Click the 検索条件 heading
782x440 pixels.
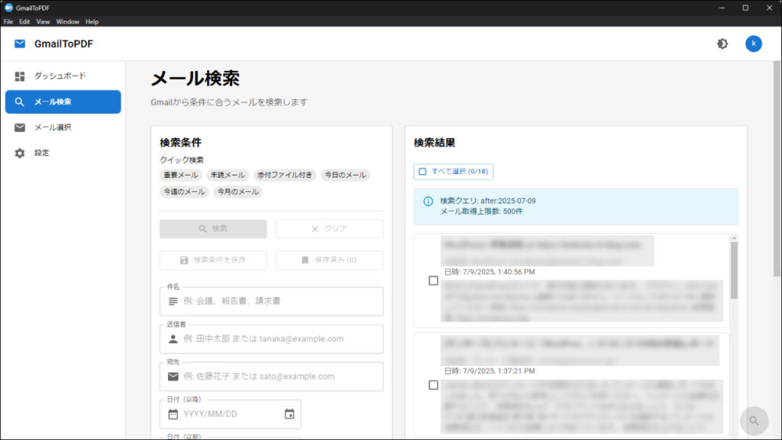click(x=180, y=143)
